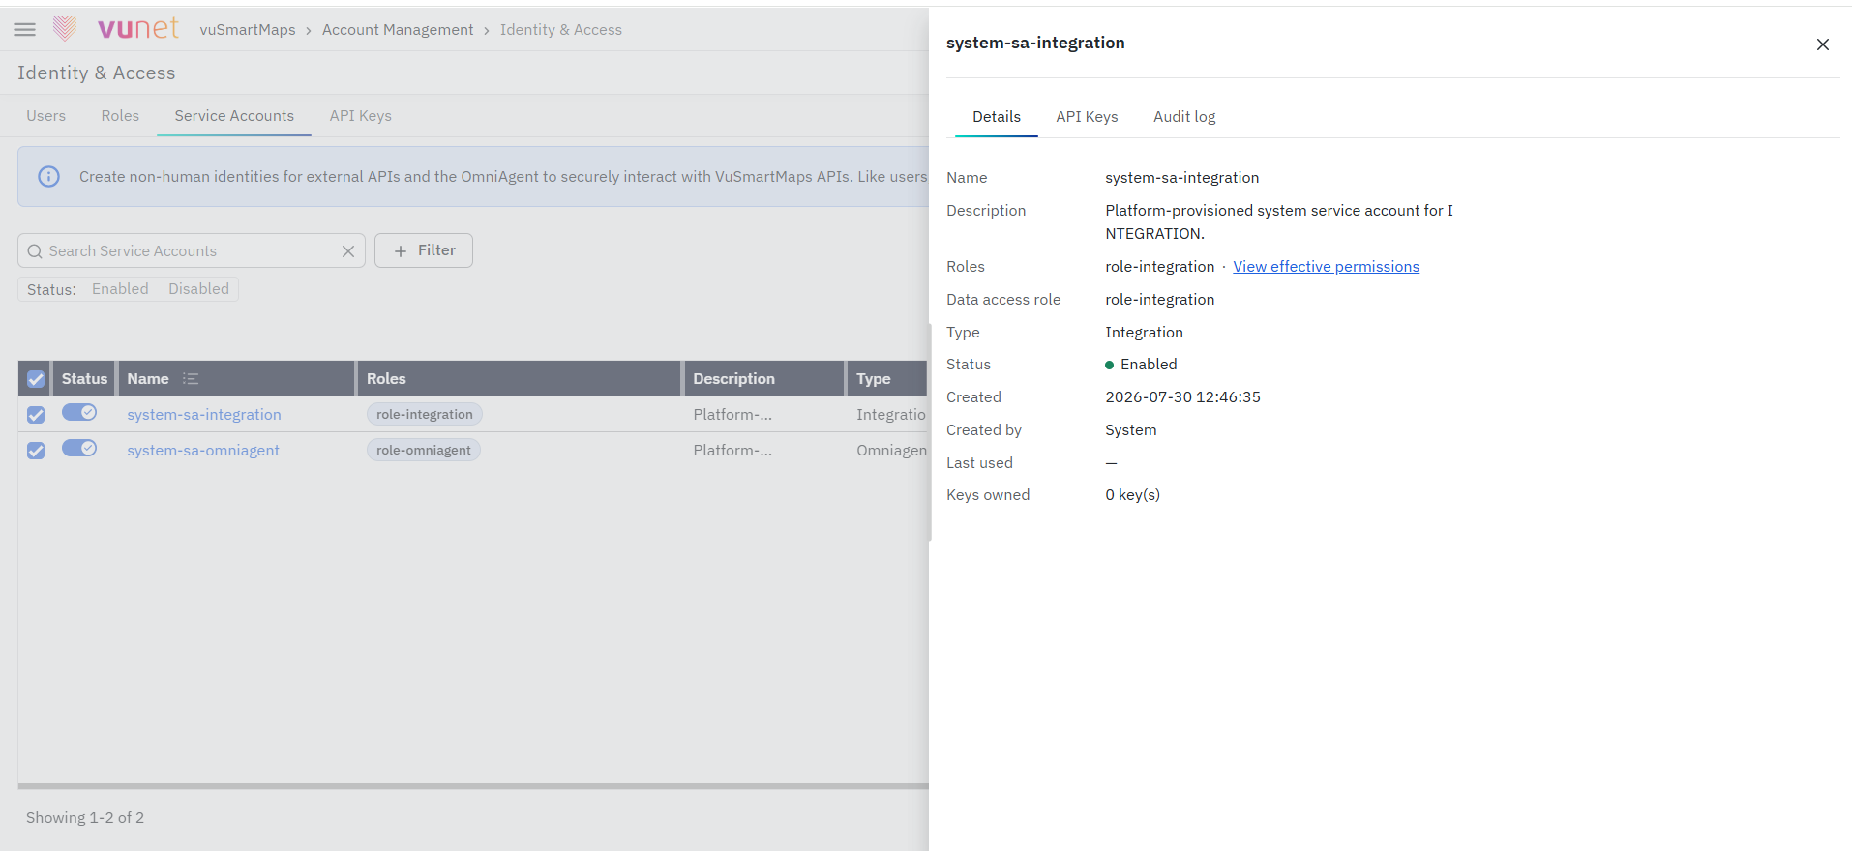Focus the Search Service Accounts input
1852x851 pixels.
pyautogui.click(x=192, y=251)
